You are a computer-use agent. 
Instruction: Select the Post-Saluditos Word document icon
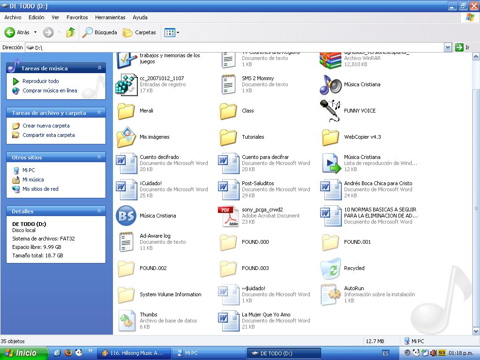coord(228,189)
